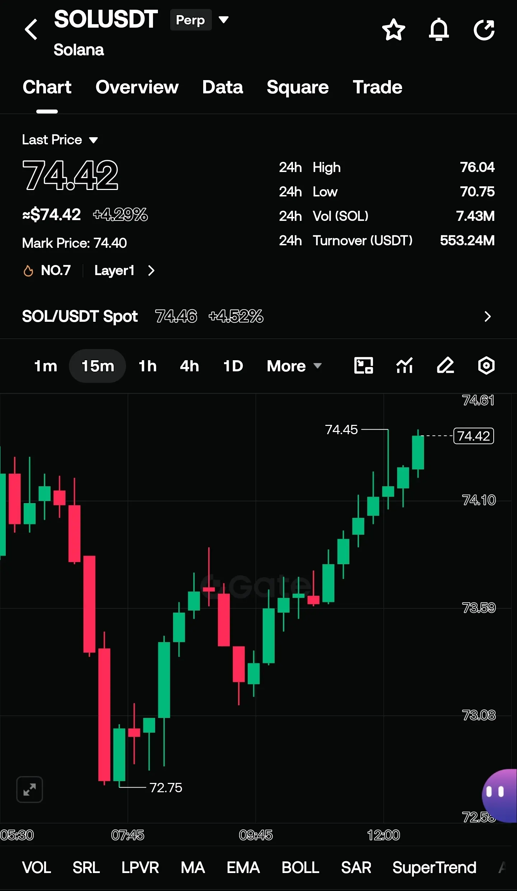This screenshot has height=891, width=517.
Task: Tap the NO.7 ranking label
Action: coord(56,270)
